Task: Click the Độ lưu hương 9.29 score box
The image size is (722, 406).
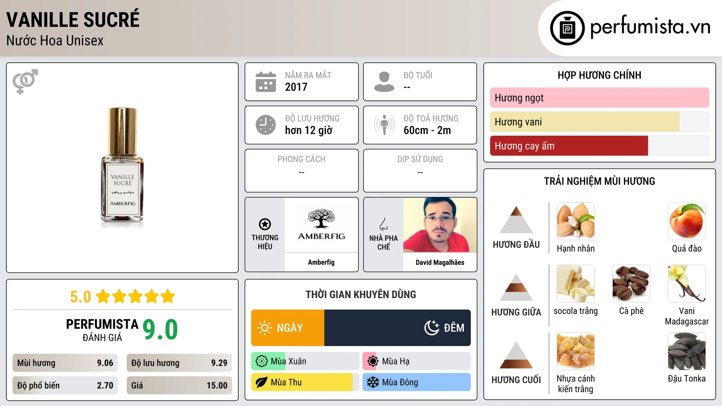Action: (179, 363)
